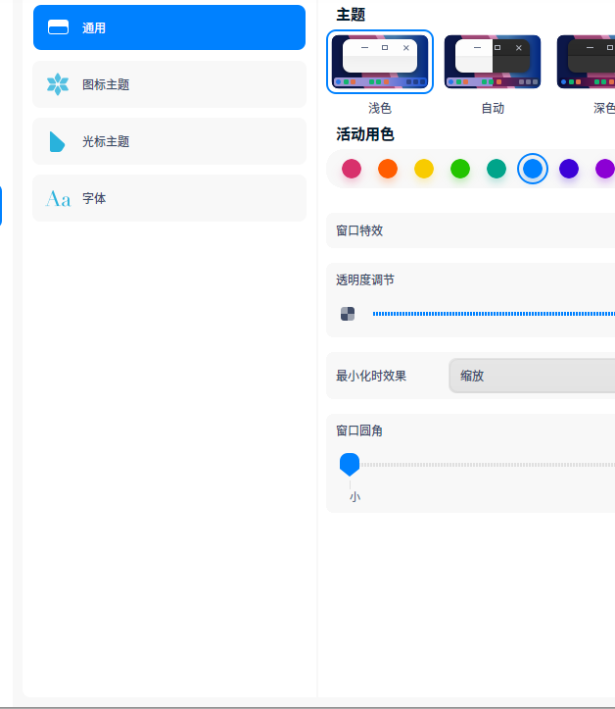Click the 窗口特效 row
The image size is (615, 709).
pyautogui.click(x=470, y=230)
